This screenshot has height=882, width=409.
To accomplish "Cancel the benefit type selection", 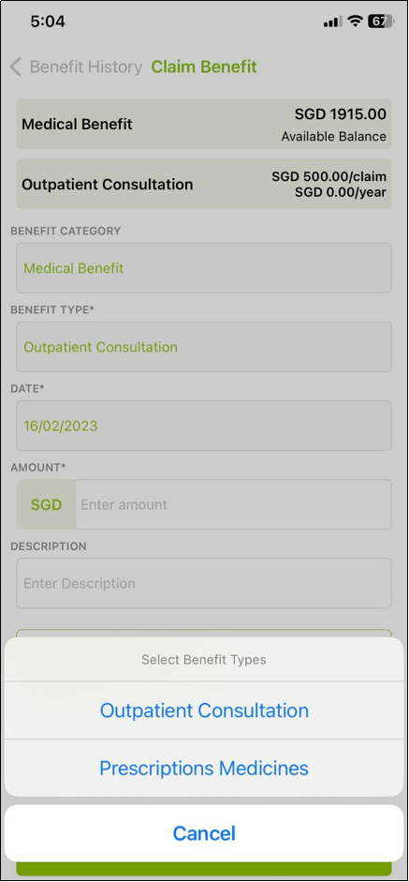I will [204, 833].
